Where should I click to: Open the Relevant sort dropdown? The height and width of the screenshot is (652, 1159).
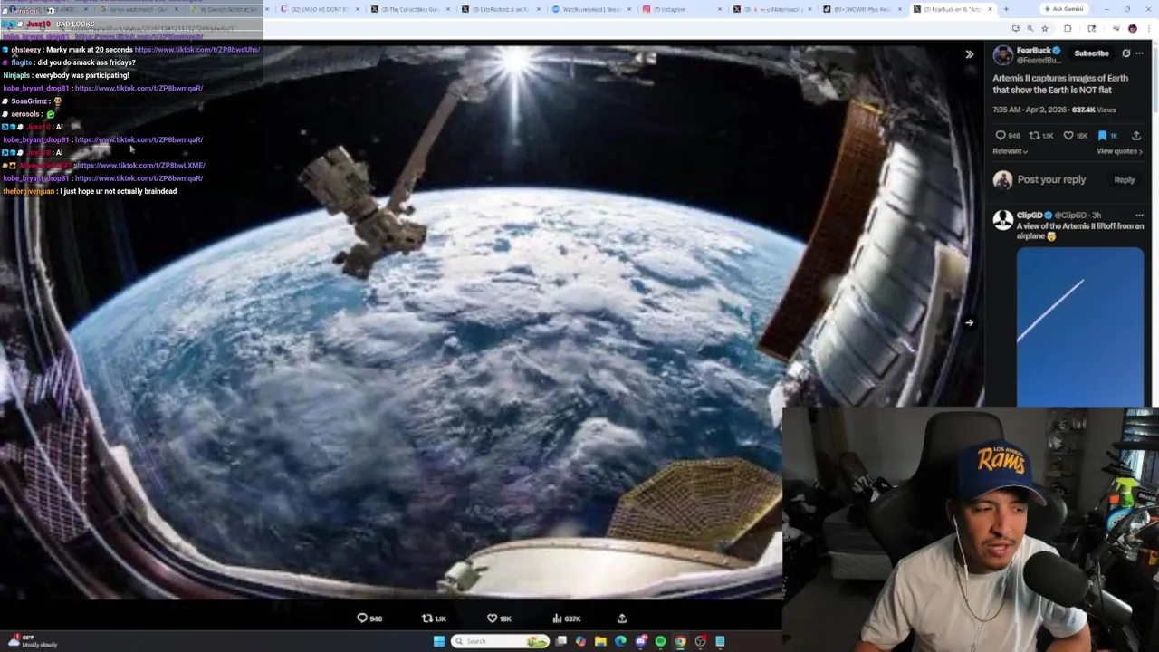(1011, 151)
